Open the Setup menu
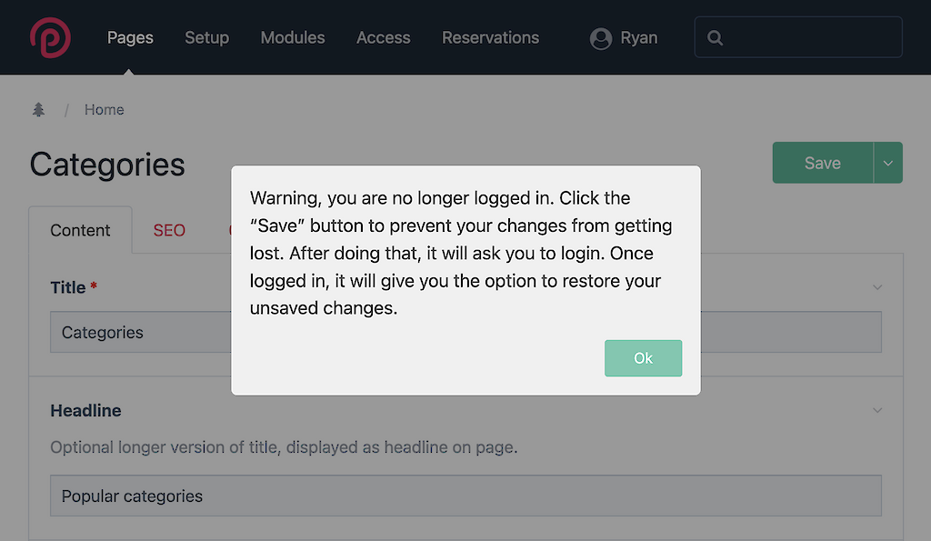The image size is (931, 541). pos(206,38)
